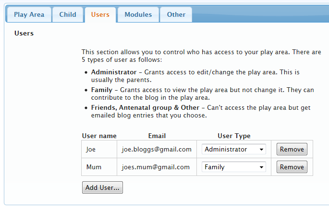329x210 pixels.
Task: Remove the user Mum
Action: [292, 167]
